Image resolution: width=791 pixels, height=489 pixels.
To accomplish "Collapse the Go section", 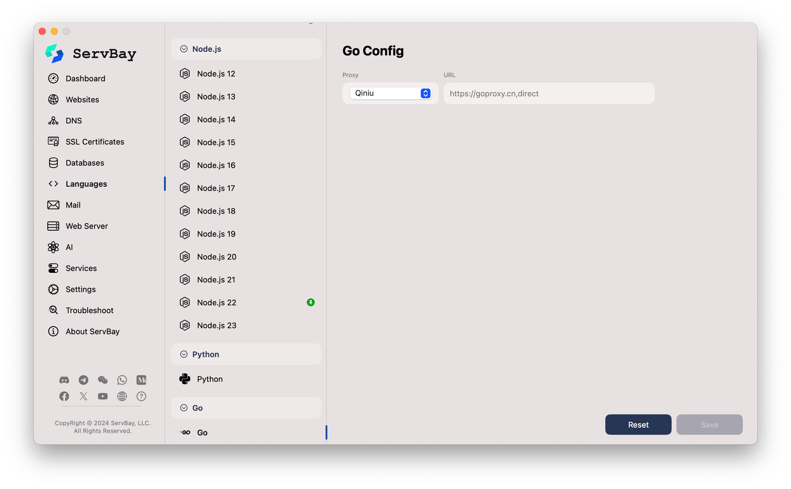I will (184, 407).
